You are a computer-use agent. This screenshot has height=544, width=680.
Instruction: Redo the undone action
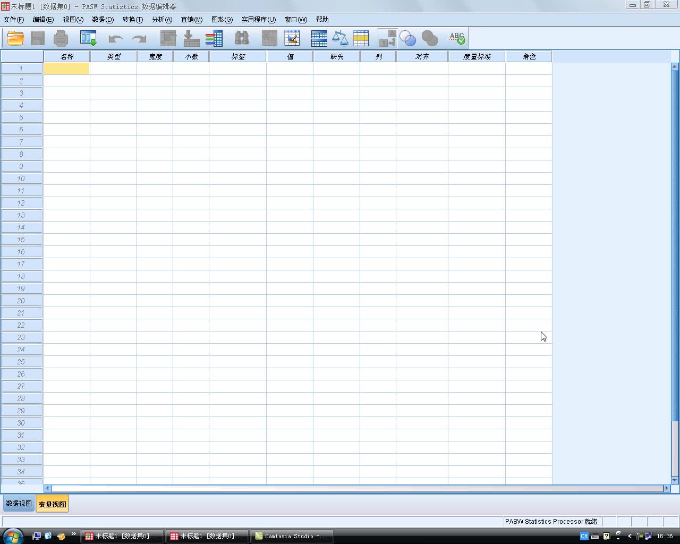click(139, 38)
